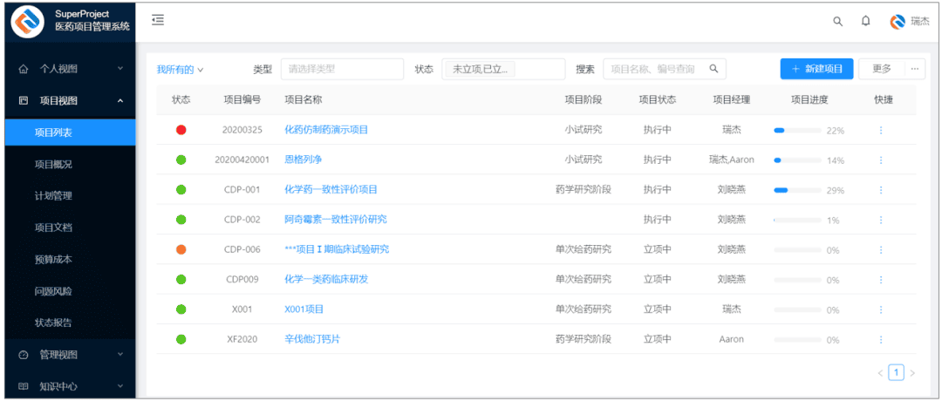Open the 恩格列净 project link
This screenshot has width=942, height=401.
click(304, 160)
